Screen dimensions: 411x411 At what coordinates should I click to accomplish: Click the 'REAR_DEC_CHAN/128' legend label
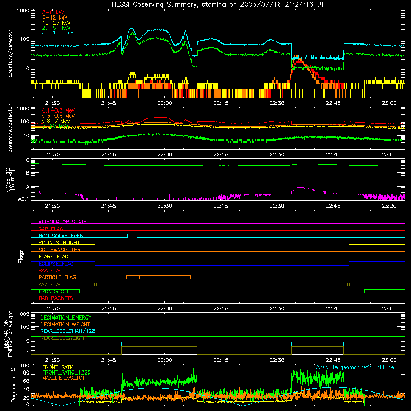click(68, 331)
